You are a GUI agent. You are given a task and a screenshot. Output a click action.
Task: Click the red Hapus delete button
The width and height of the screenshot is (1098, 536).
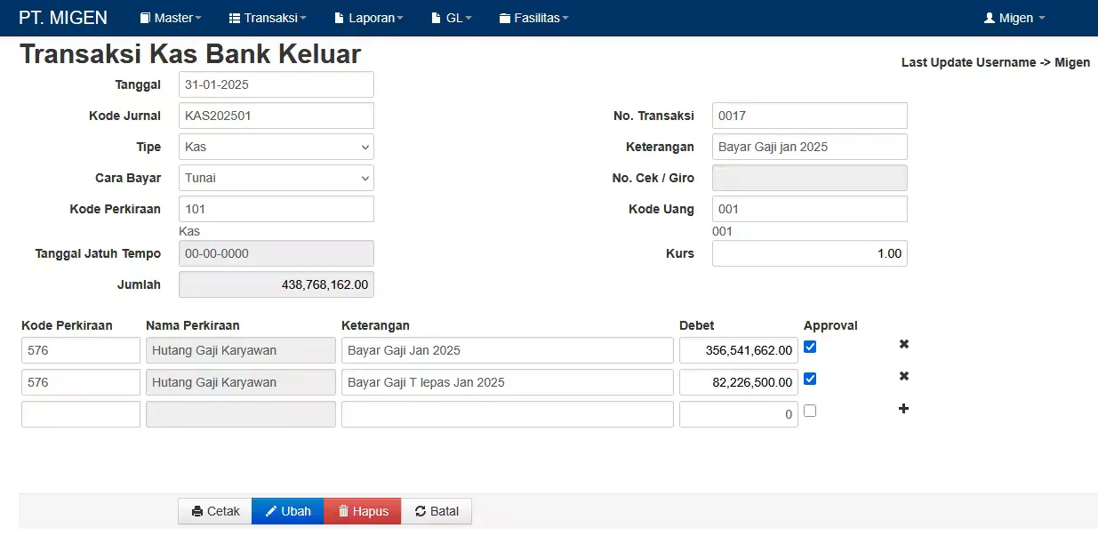(363, 511)
